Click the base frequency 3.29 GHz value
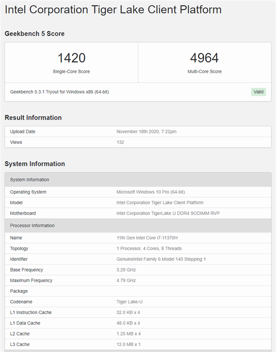Screen dimensions: 276x352 click(126, 270)
